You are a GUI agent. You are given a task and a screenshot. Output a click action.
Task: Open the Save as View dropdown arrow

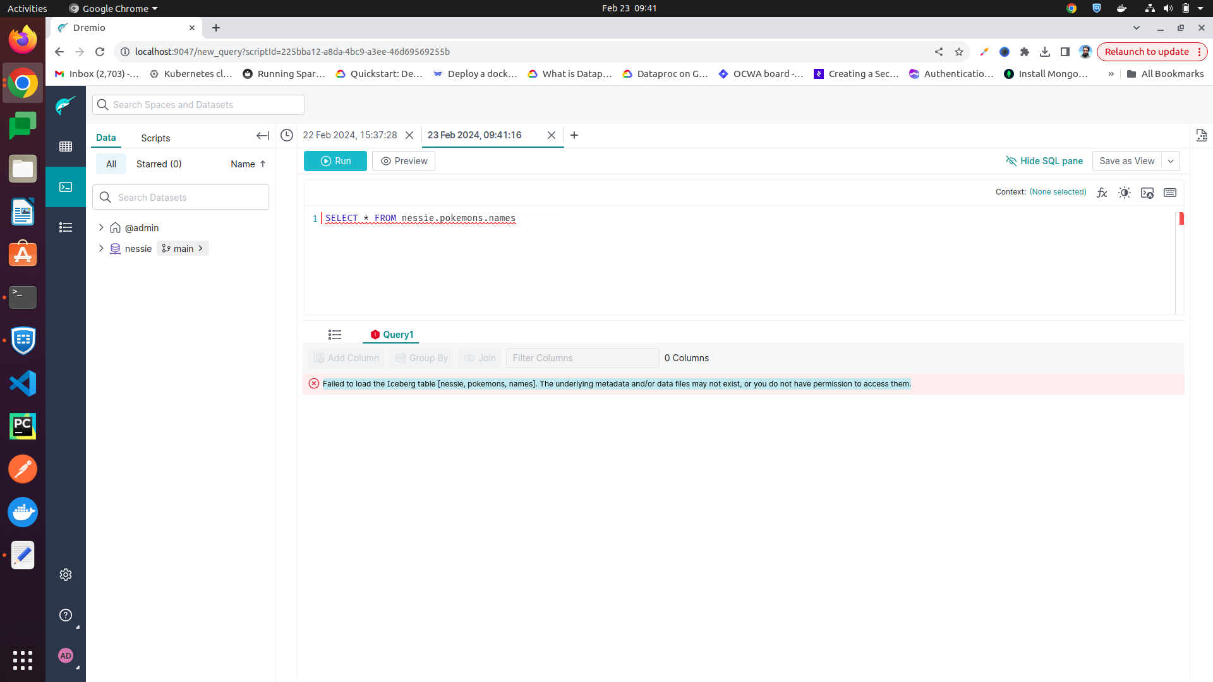point(1171,161)
